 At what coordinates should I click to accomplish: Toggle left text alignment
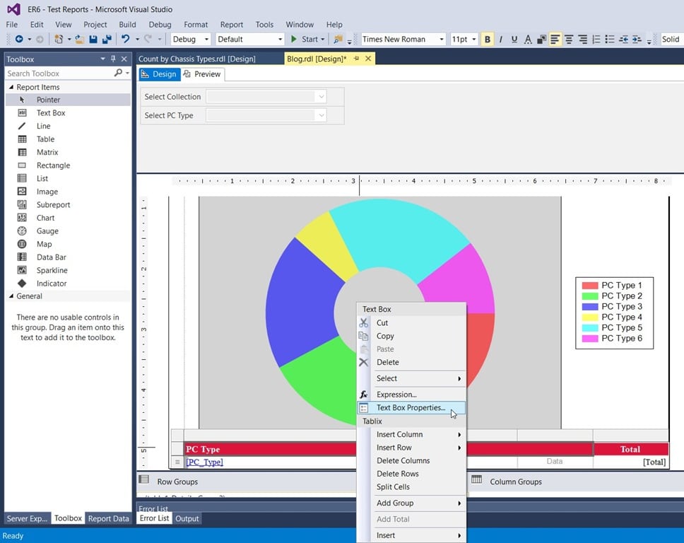tap(555, 40)
